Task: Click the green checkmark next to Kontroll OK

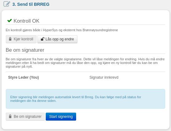Action: click(x=10, y=21)
